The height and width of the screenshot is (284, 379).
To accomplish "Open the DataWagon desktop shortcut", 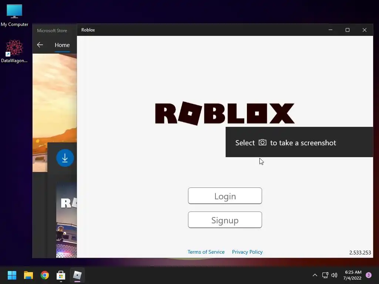I will 14,51.
